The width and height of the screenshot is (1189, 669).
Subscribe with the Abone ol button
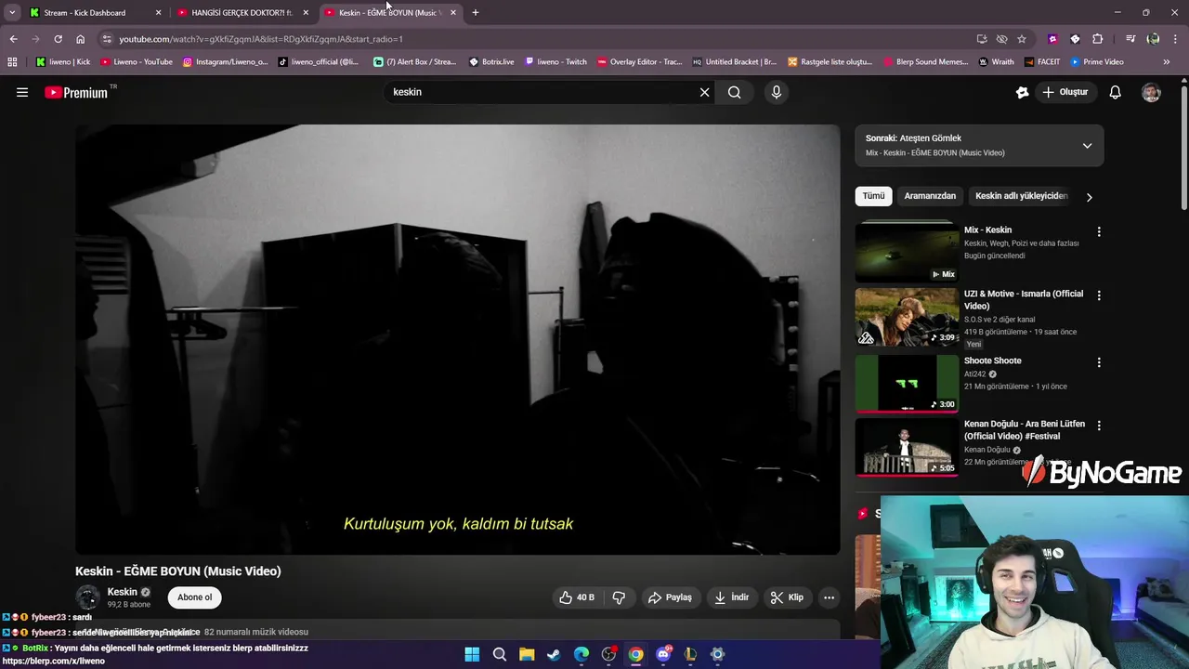tap(195, 597)
